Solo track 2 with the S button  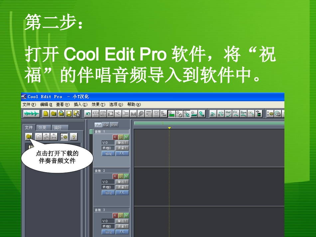[121, 177]
